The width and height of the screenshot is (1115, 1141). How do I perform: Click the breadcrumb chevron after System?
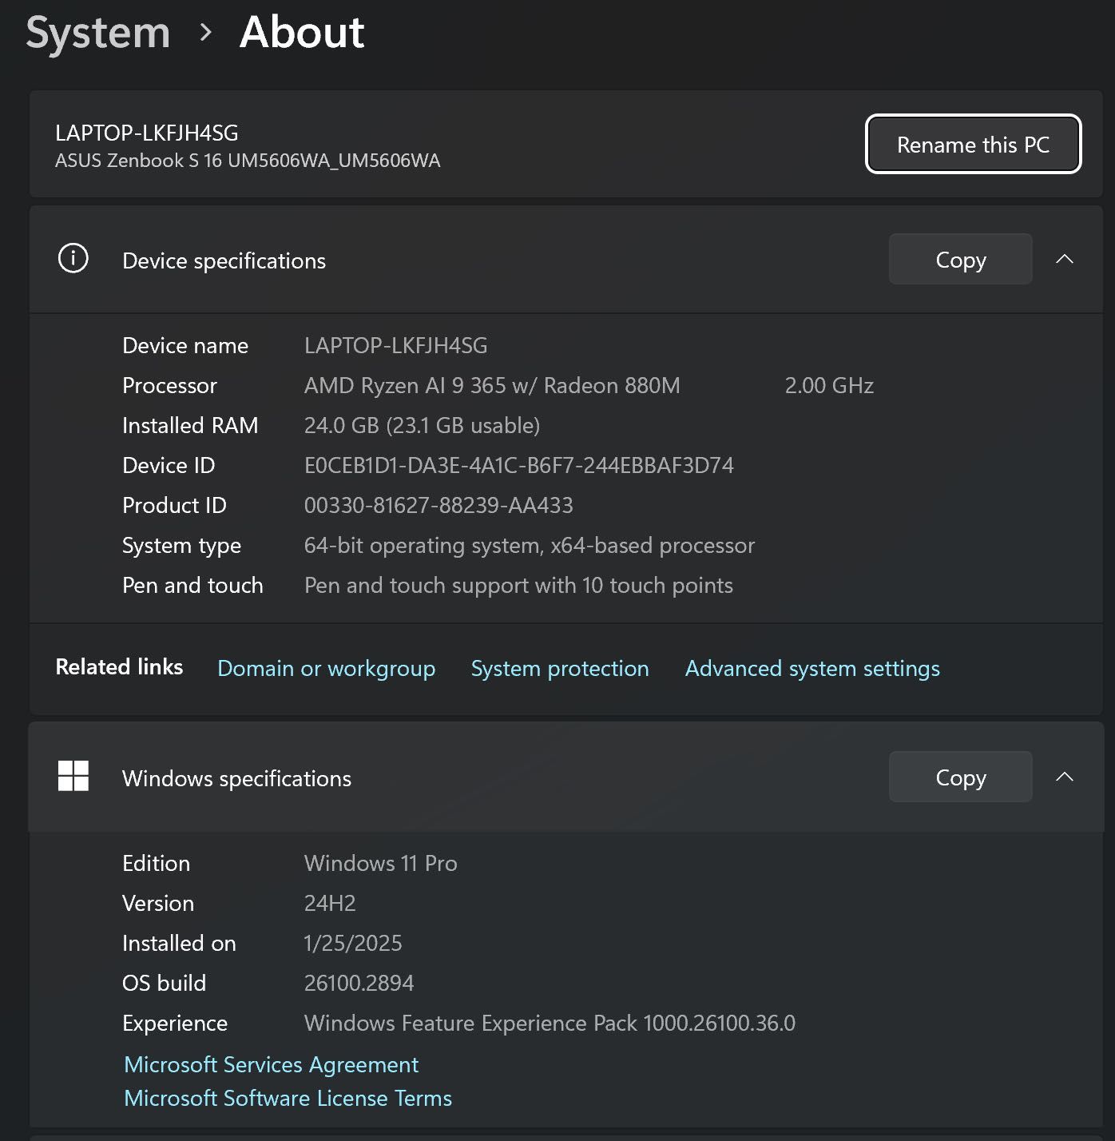point(206,32)
